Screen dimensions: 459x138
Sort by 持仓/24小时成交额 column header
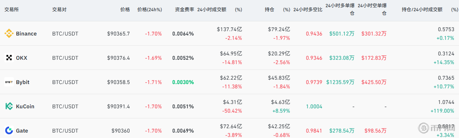click(422, 10)
